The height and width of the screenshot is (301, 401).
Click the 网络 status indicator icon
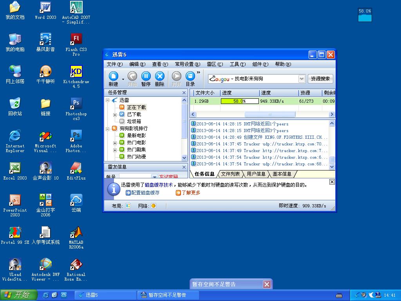coord(154,206)
